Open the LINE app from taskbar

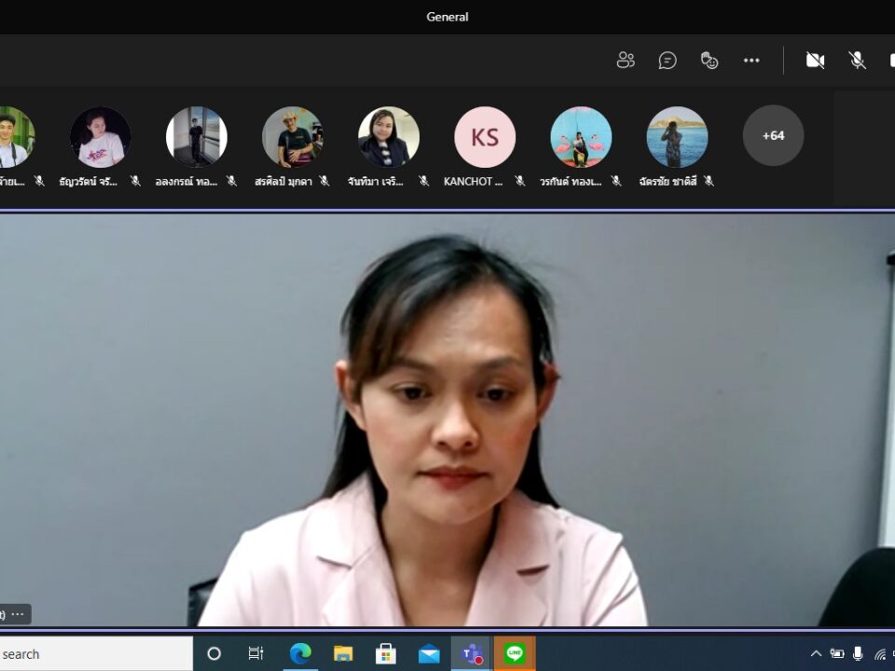[x=515, y=654]
